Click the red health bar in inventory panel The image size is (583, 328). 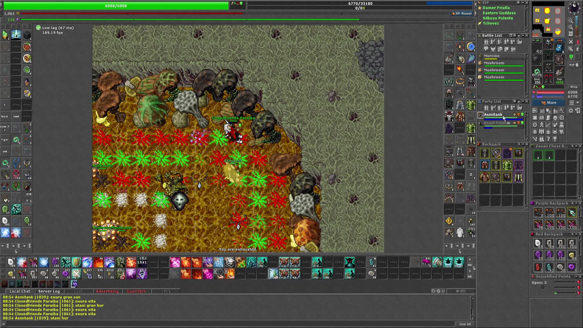550,92
